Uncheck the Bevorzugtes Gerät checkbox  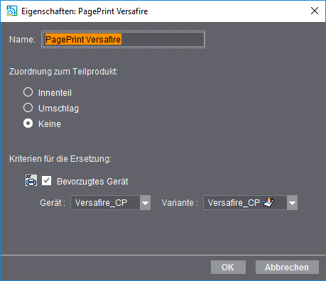46,181
